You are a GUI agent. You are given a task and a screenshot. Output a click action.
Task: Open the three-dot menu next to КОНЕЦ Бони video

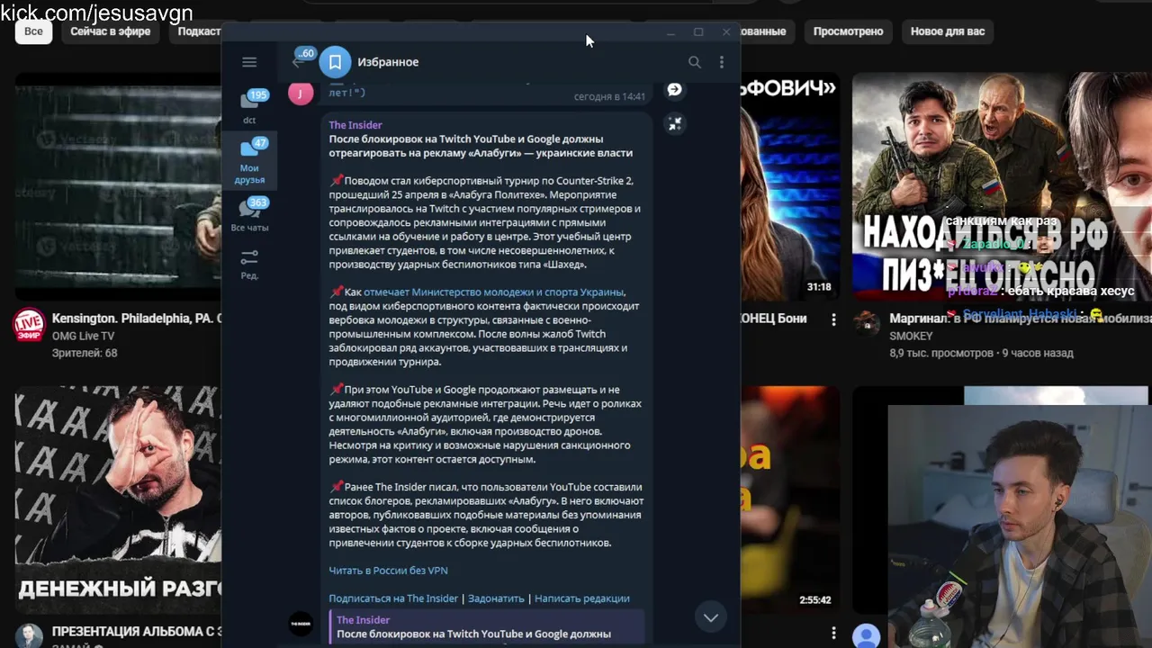[833, 319]
